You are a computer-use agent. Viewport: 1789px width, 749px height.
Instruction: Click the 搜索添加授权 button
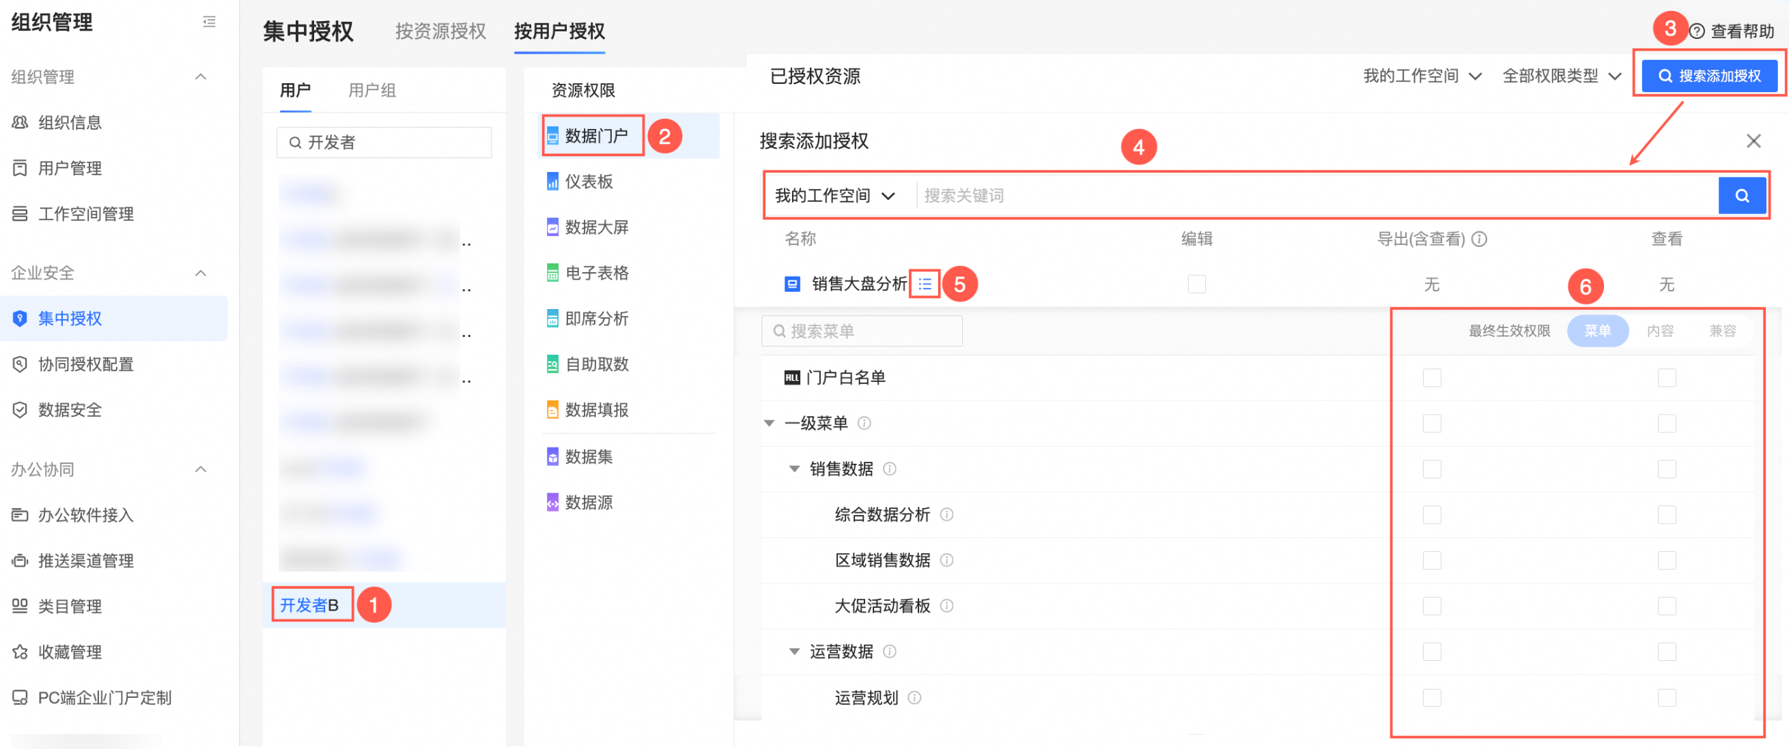click(1709, 76)
